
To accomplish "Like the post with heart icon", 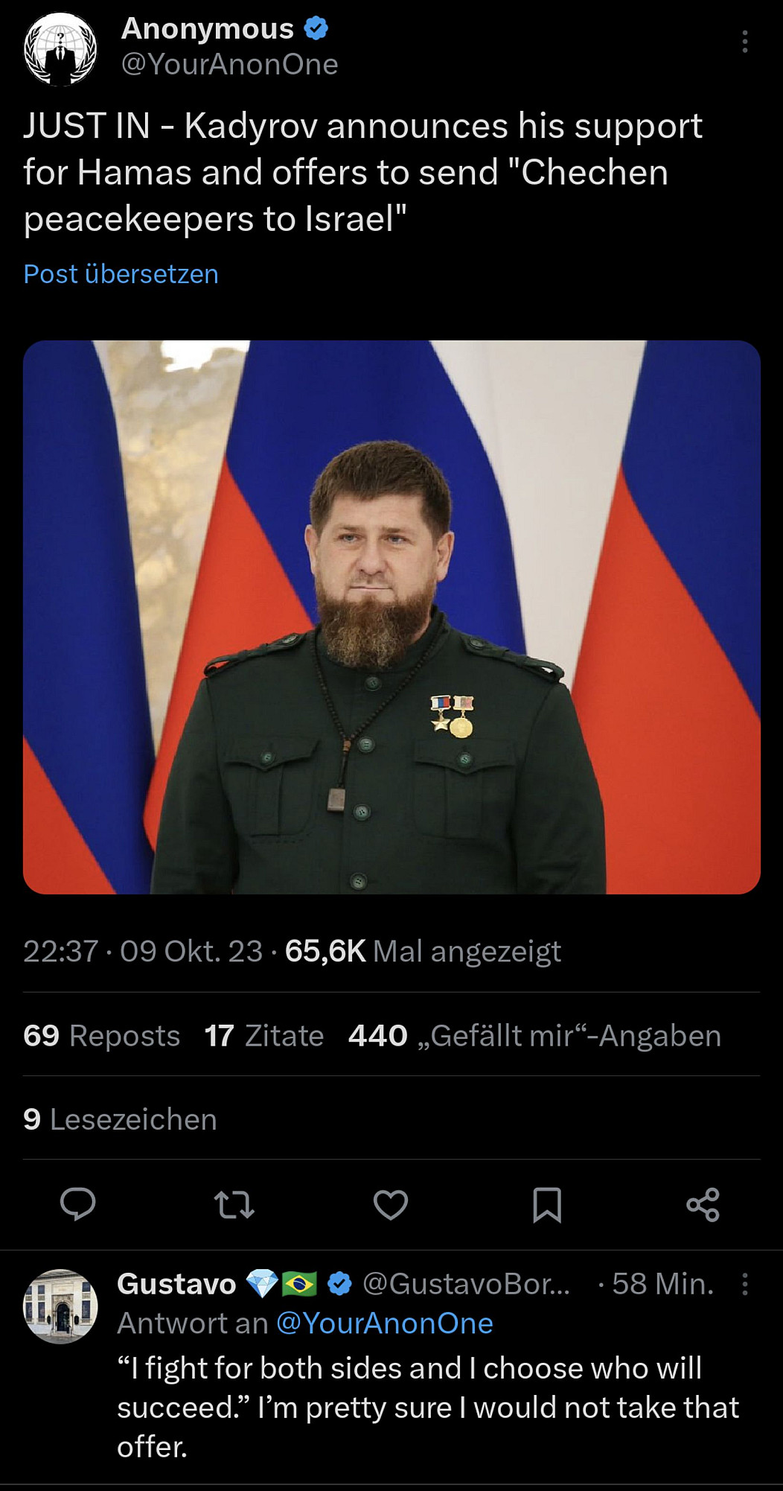I will [391, 1204].
